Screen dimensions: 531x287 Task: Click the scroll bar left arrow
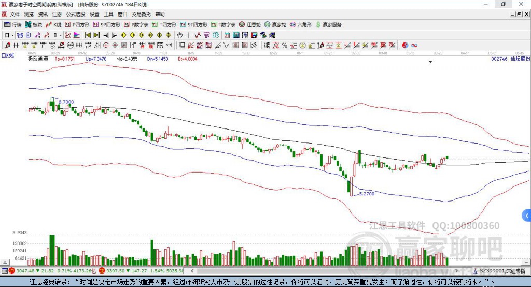[192, 271]
